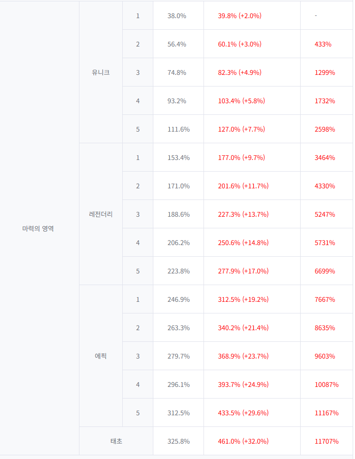This screenshot has height=459, width=355.
Task: Select the red 177.0% (+9.7%) value
Action: point(241,158)
